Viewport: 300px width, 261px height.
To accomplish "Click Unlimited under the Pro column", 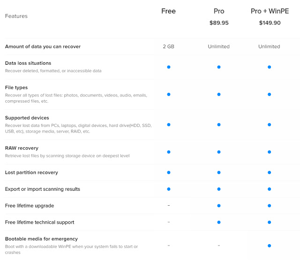I will pos(219,46).
